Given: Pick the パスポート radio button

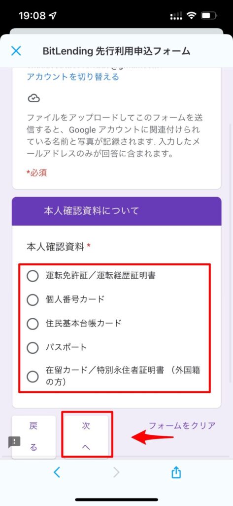Looking at the screenshot, I should [33, 348].
